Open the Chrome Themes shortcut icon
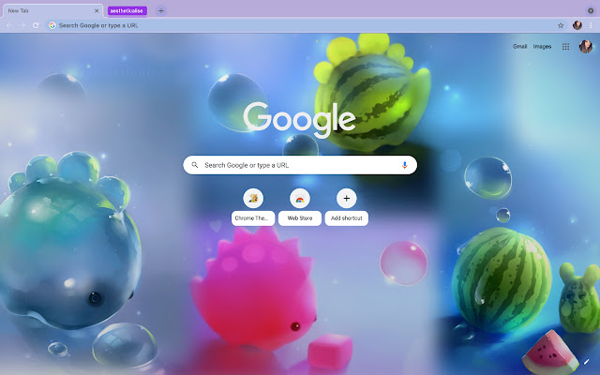Viewport: 600px width, 375px height. tap(253, 198)
